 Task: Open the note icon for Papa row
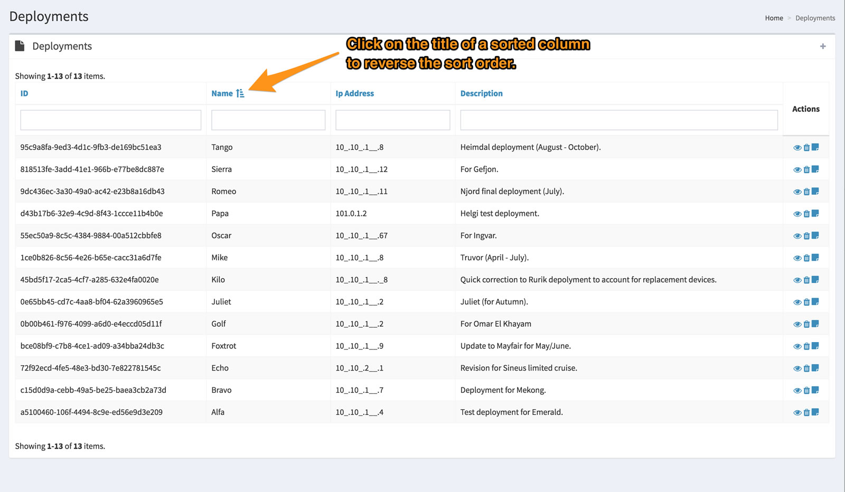815,214
